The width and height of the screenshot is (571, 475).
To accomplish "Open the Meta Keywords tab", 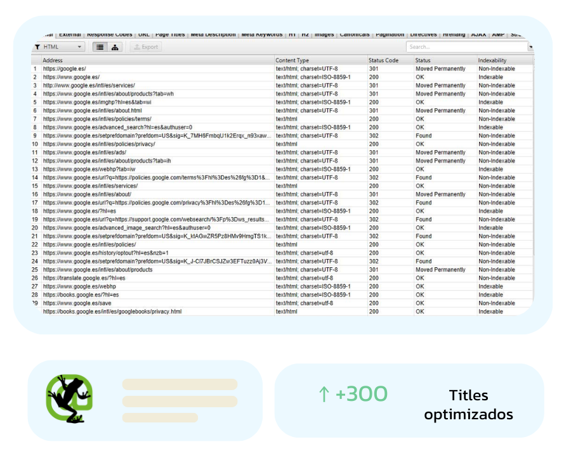I will coord(262,35).
